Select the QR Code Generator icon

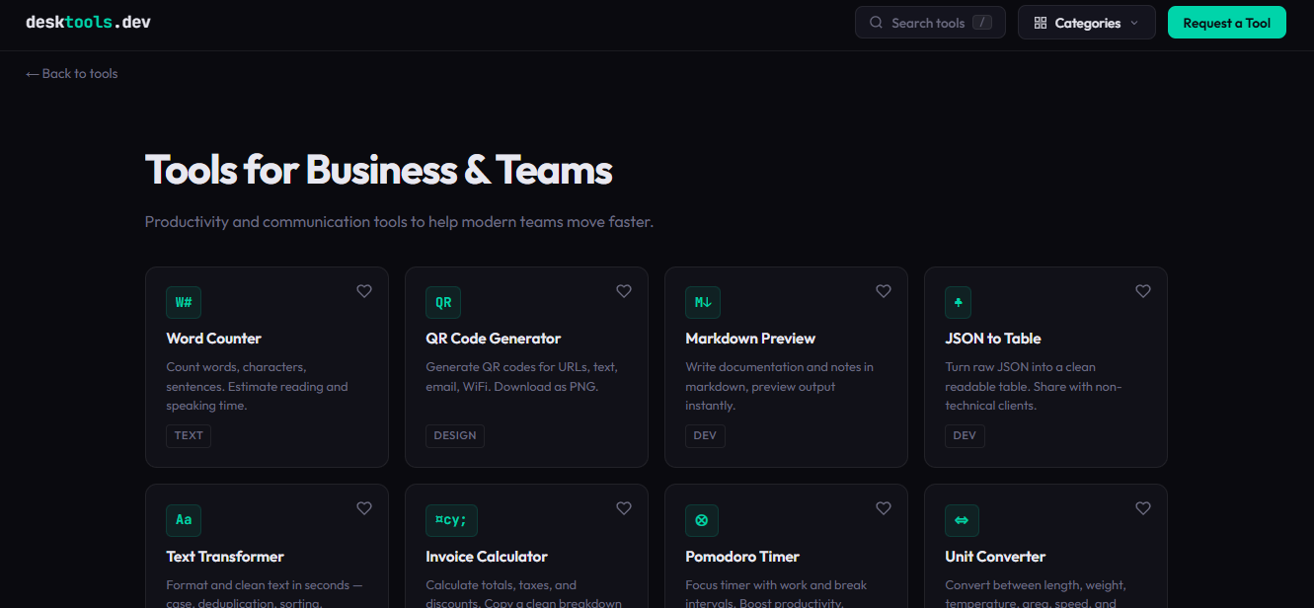[442, 302]
